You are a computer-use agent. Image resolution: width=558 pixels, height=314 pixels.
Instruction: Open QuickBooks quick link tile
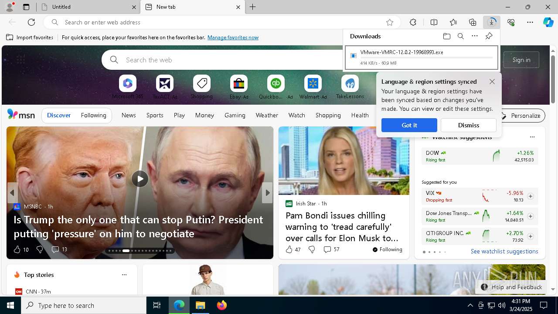coord(276,87)
